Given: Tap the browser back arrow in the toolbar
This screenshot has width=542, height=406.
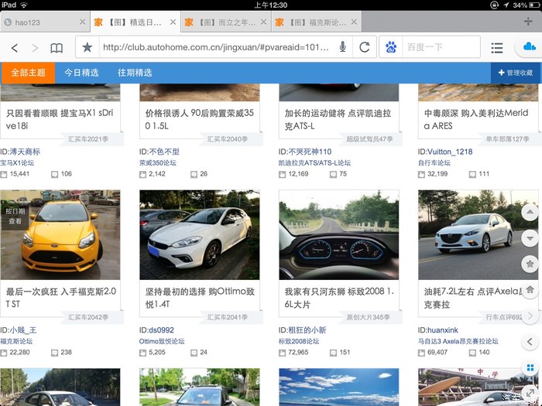Looking at the screenshot, I should tap(15, 48).
